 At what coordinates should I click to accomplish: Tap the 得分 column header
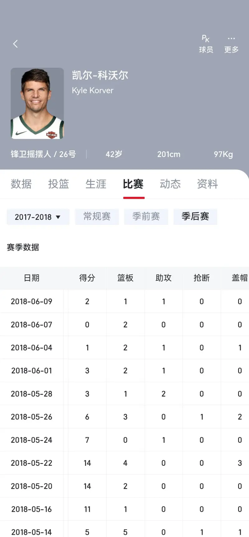tap(87, 278)
